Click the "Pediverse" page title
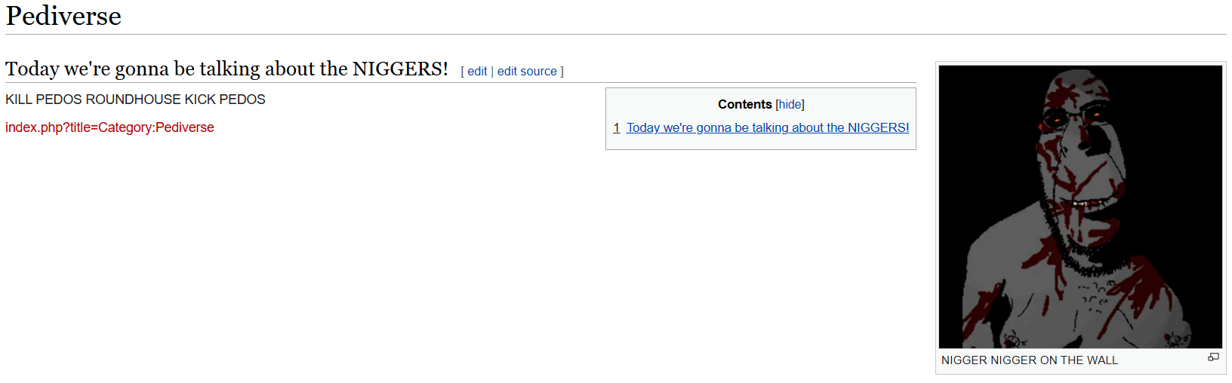The image size is (1232, 383). point(63,16)
